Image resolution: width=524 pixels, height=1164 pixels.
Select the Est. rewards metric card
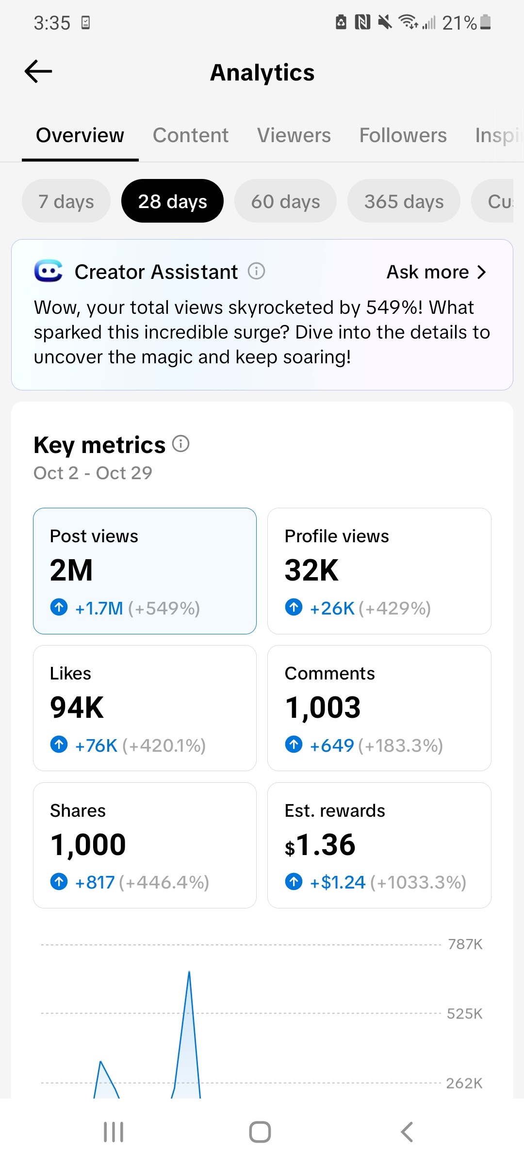(379, 845)
